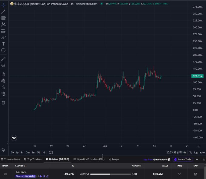Open the Liquidity Providers (161) tab
The width and height of the screenshot is (206, 179).
coord(89,159)
